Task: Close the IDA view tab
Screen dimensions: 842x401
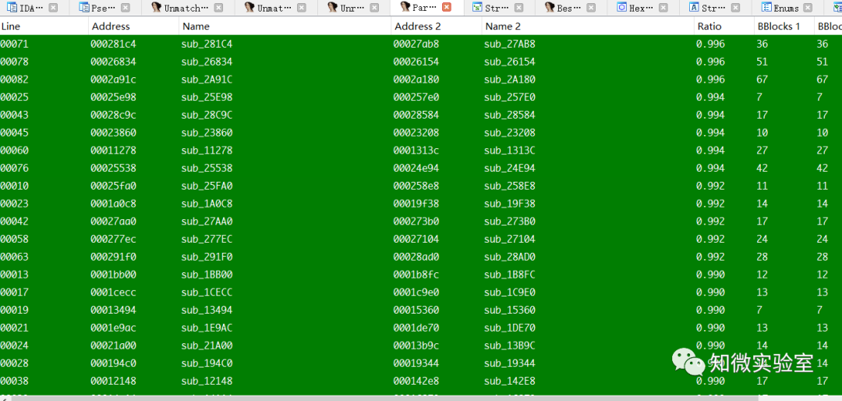Action: coord(53,8)
